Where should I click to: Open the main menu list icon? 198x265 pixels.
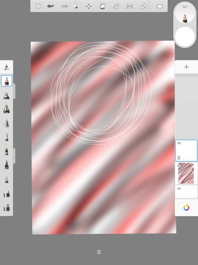point(38,6)
